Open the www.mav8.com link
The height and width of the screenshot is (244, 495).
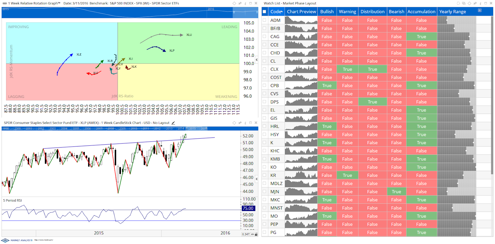44,240
